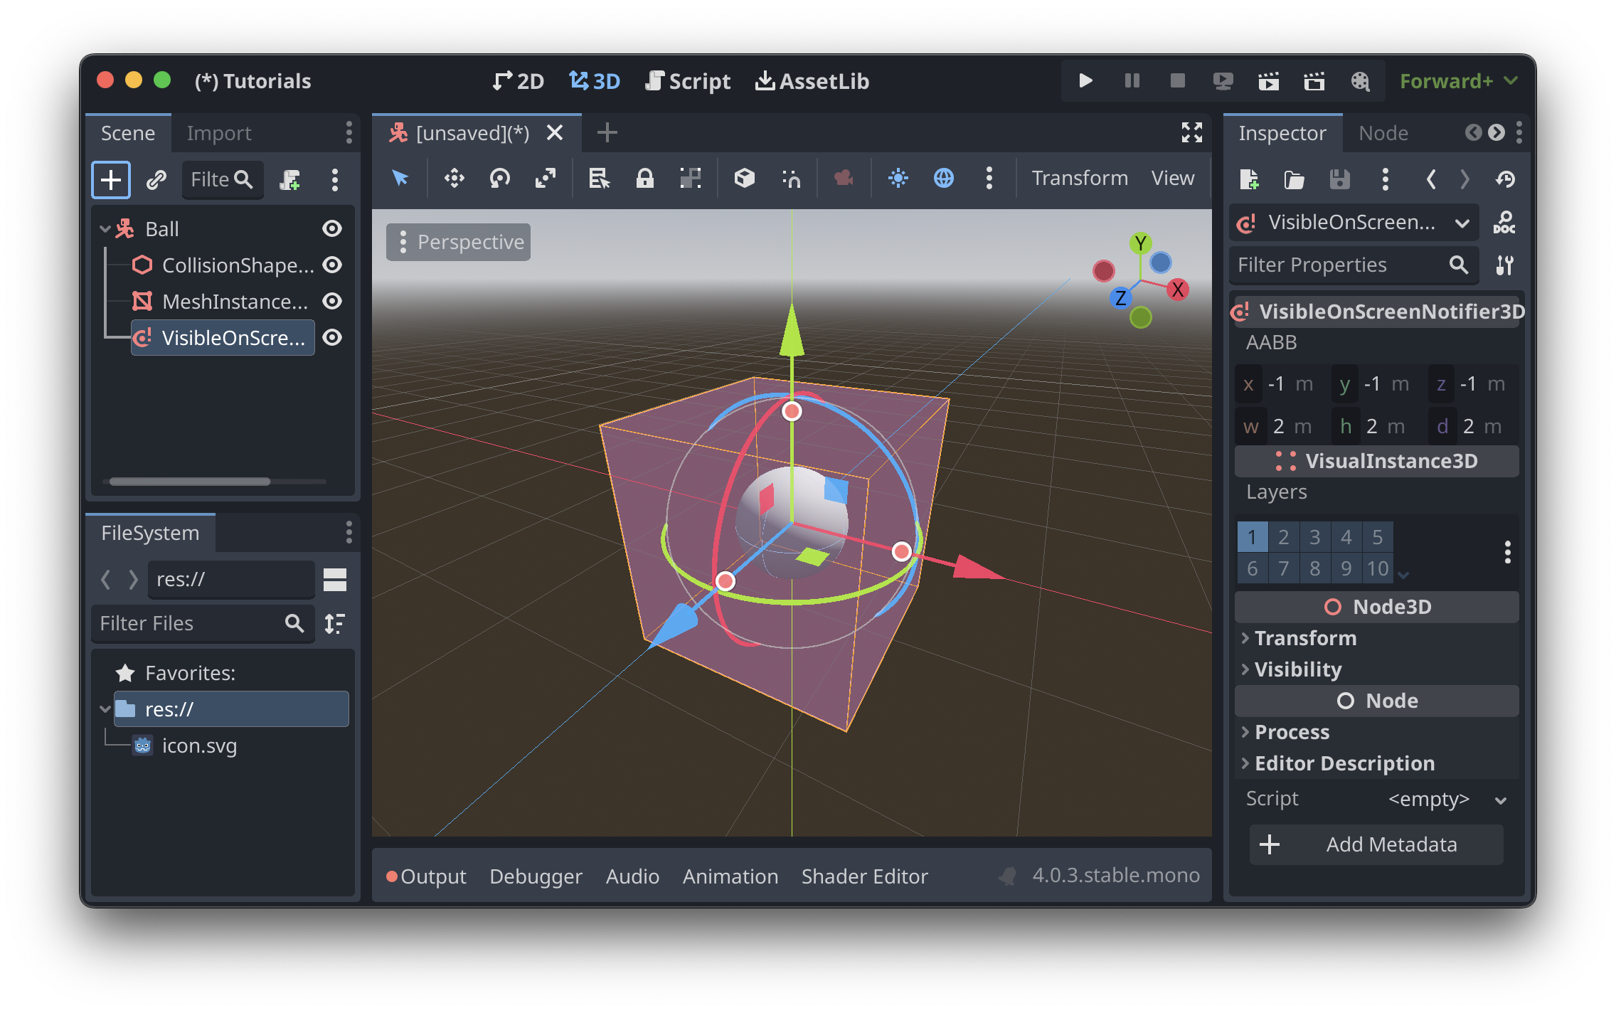Open the node search documentation icon
This screenshot has width=1616, height=1013.
(1505, 222)
